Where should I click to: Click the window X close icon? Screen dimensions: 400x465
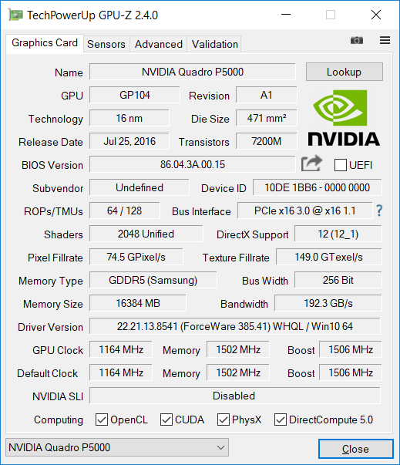pos(376,15)
